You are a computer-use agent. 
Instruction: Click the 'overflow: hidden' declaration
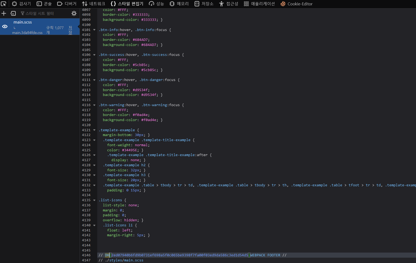[121, 220]
